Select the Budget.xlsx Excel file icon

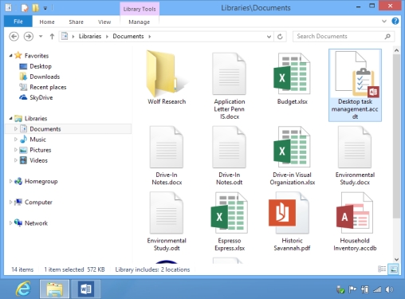(x=292, y=73)
